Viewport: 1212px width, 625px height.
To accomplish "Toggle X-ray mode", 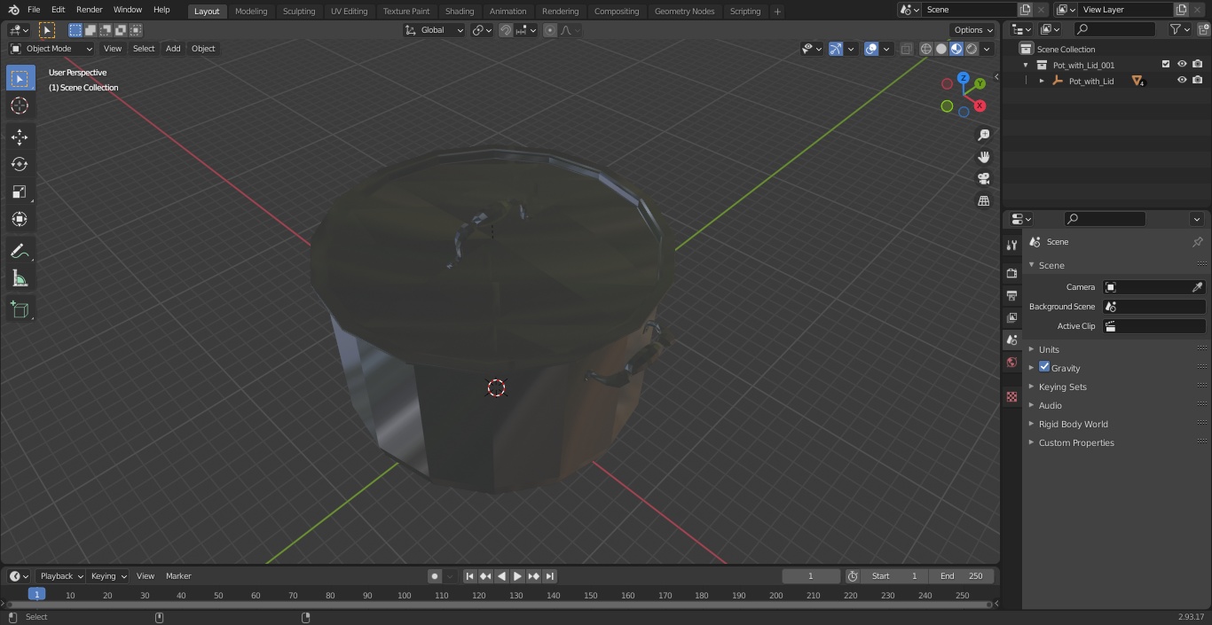I will [x=906, y=49].
